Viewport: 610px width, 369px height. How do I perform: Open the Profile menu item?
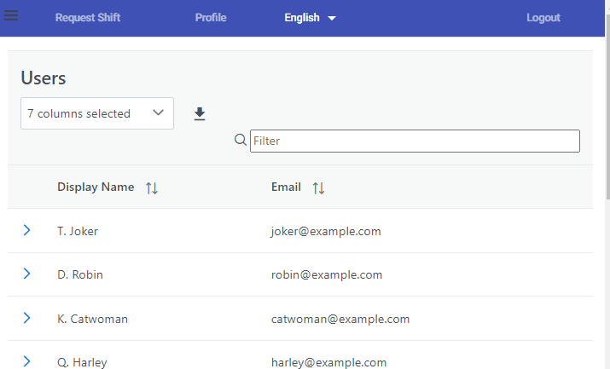point(211,18)
